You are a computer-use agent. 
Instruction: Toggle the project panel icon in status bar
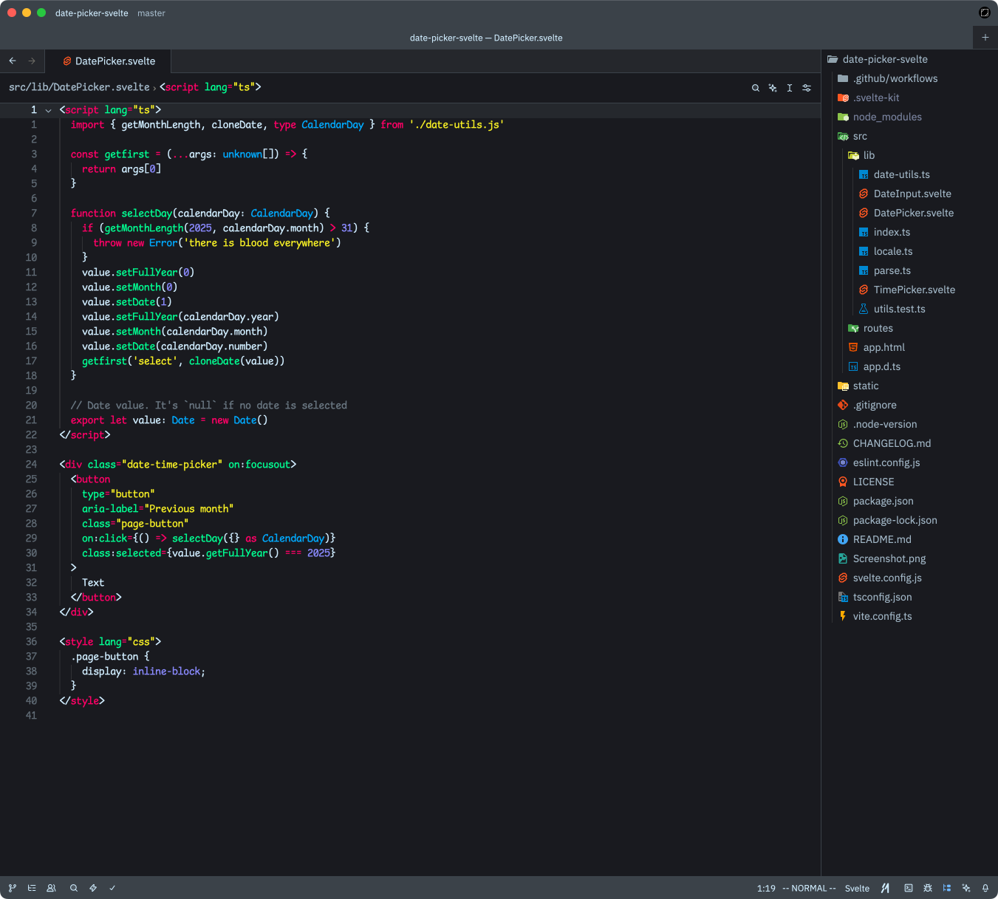947,888
